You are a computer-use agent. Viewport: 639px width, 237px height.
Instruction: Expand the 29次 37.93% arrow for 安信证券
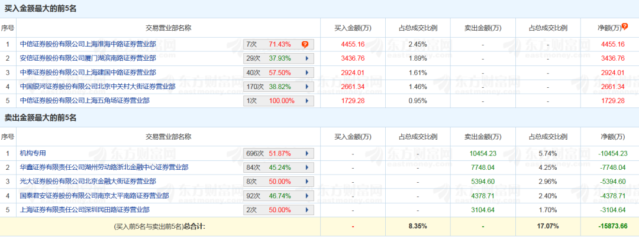point(306,58)
